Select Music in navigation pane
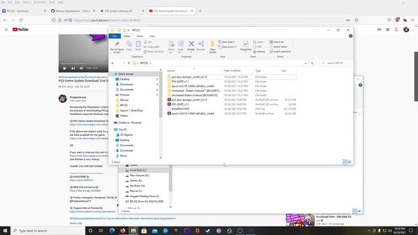The height and width of the screenshot is (235, 418). 123,155
